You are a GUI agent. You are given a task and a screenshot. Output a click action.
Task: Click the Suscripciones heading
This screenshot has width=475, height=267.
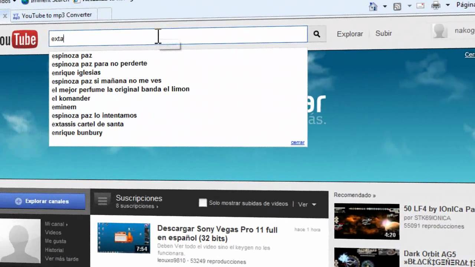tap(139, 198)
